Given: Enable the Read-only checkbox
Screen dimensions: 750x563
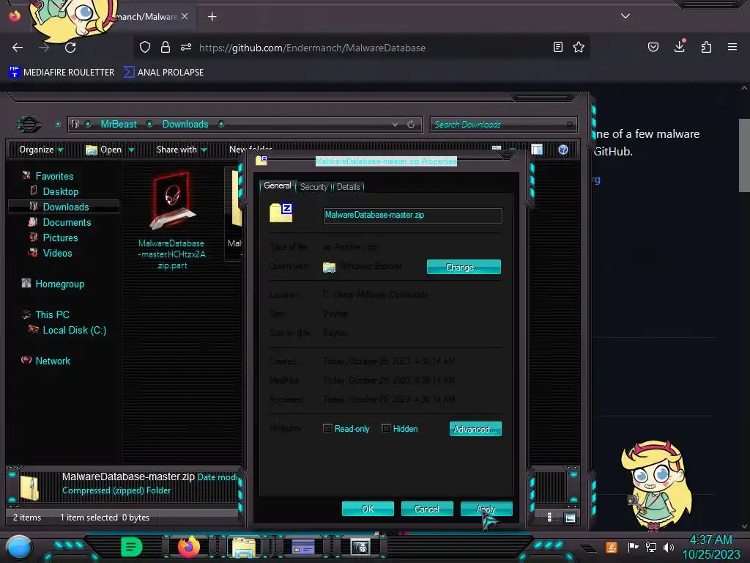Looking at the screenshot, I should [327, 428].
